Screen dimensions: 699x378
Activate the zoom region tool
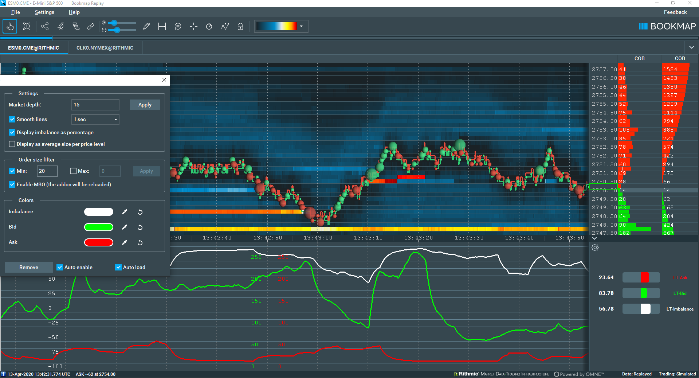27,26
